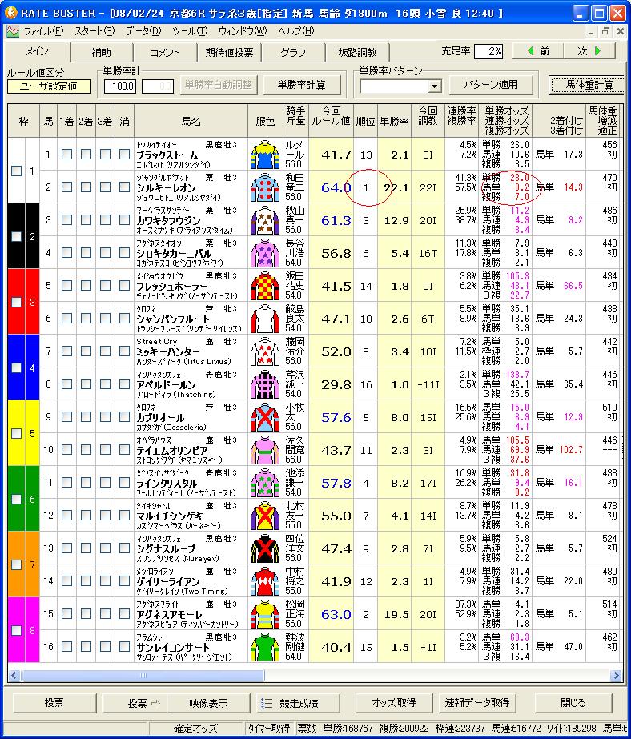Switch to the 期待値投票 tab
Image resolution: width=631 pixels, height=739 pixels.
coord(229,52)
